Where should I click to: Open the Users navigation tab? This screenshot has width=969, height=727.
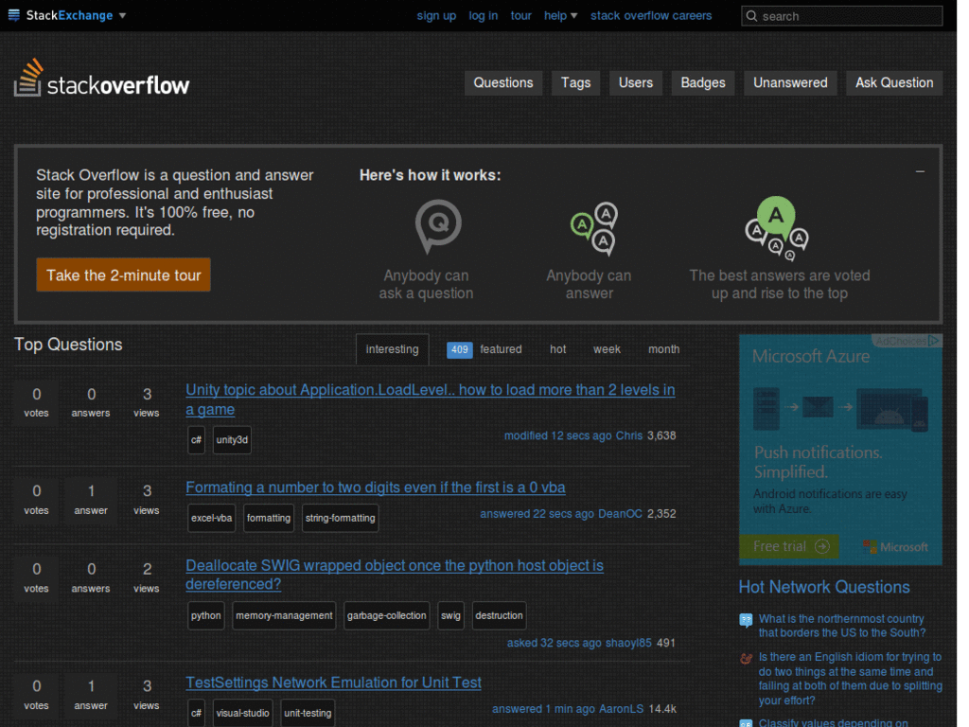[x=635, y=83]
